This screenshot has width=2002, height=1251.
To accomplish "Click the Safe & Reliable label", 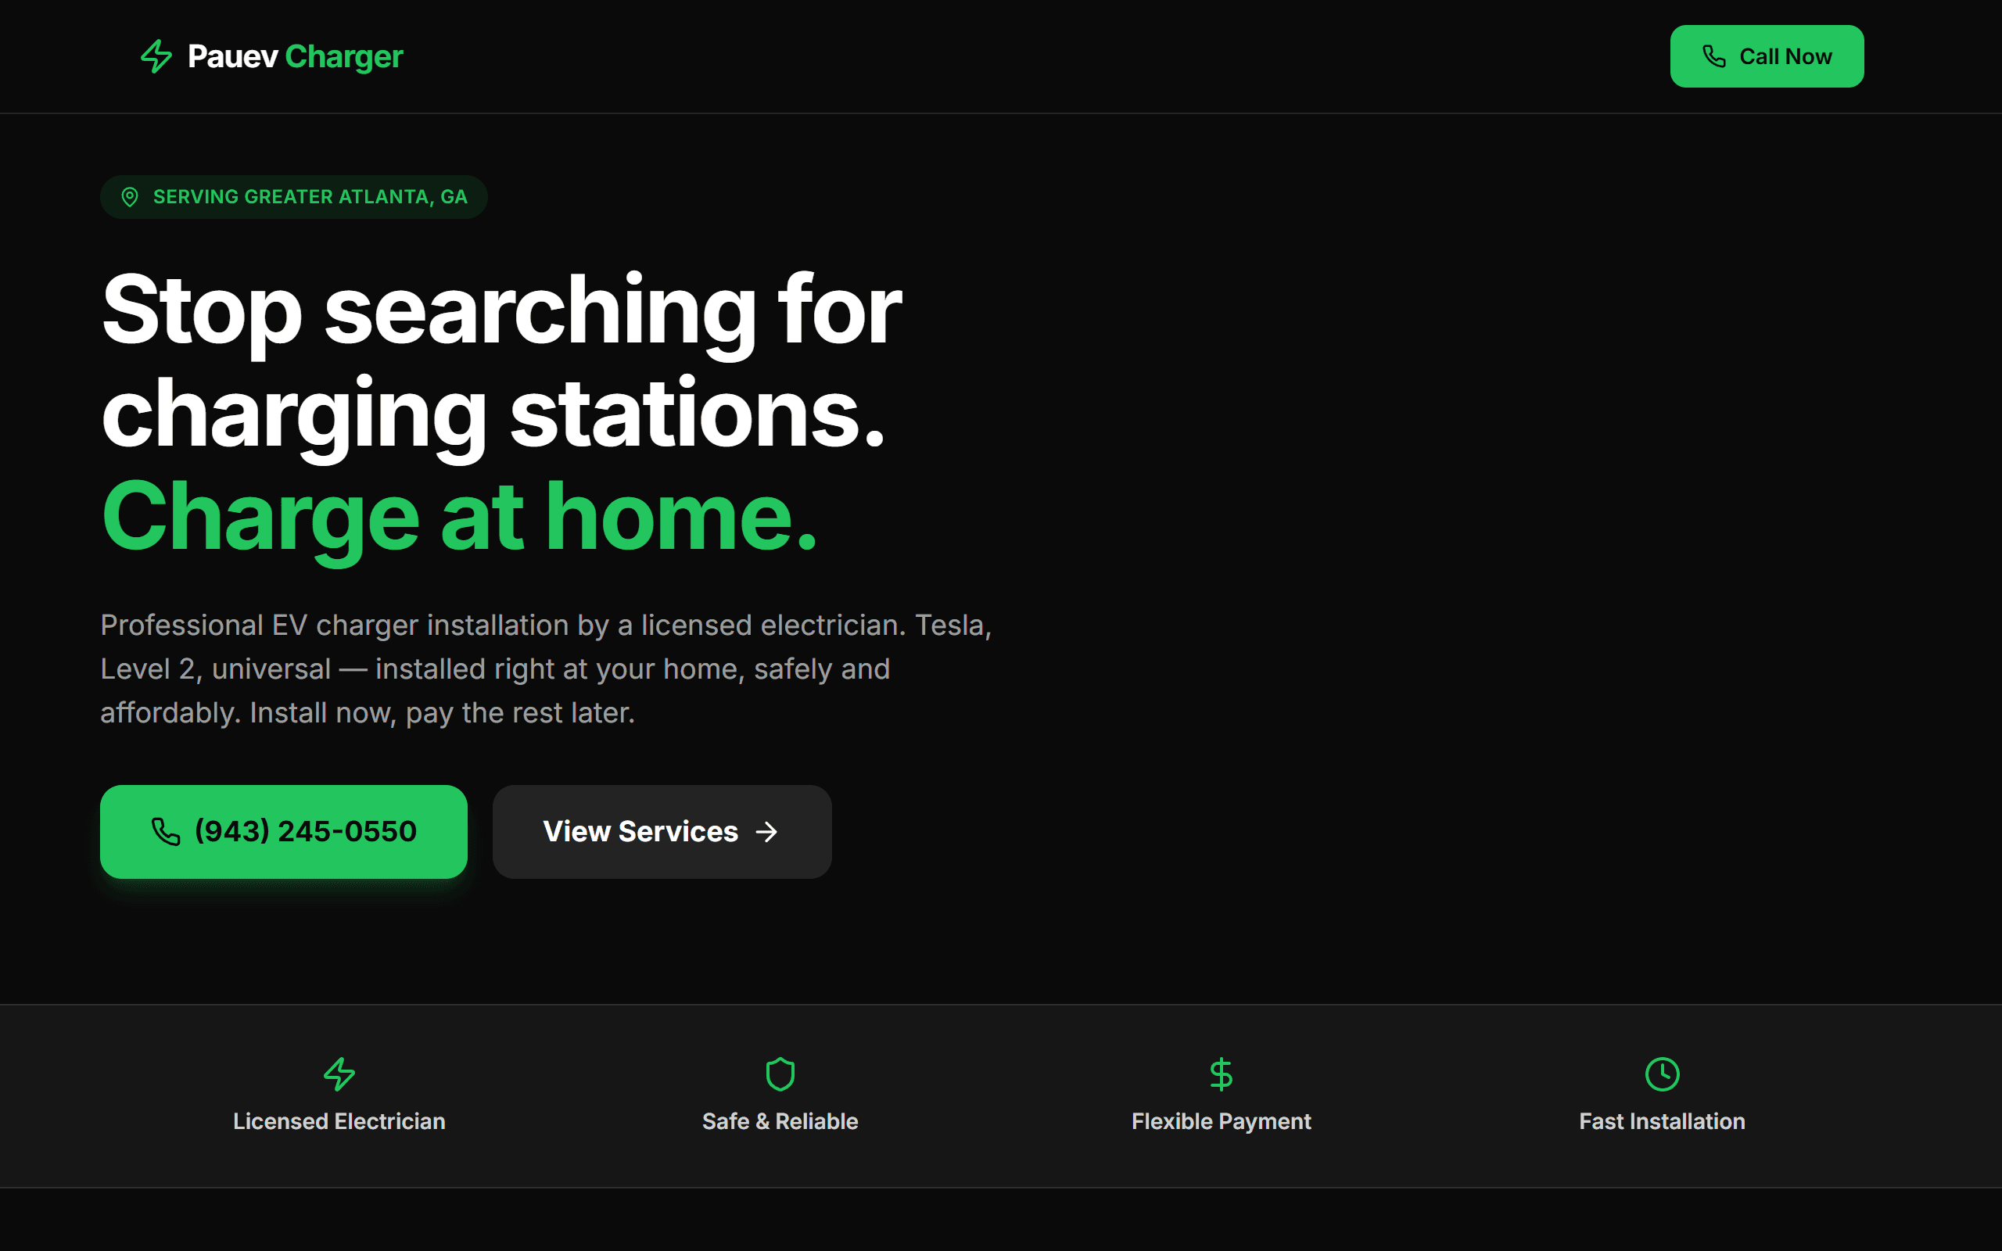I will coord(780,1121).
